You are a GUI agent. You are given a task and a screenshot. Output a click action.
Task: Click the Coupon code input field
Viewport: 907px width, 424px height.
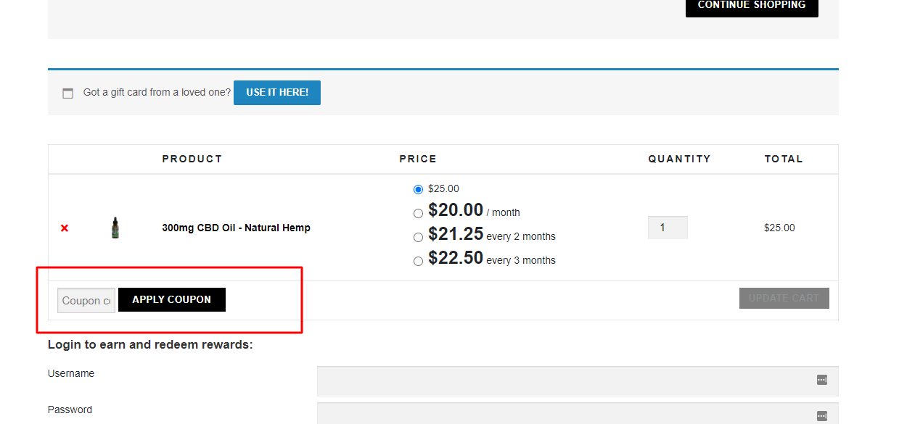coord(86,300)
